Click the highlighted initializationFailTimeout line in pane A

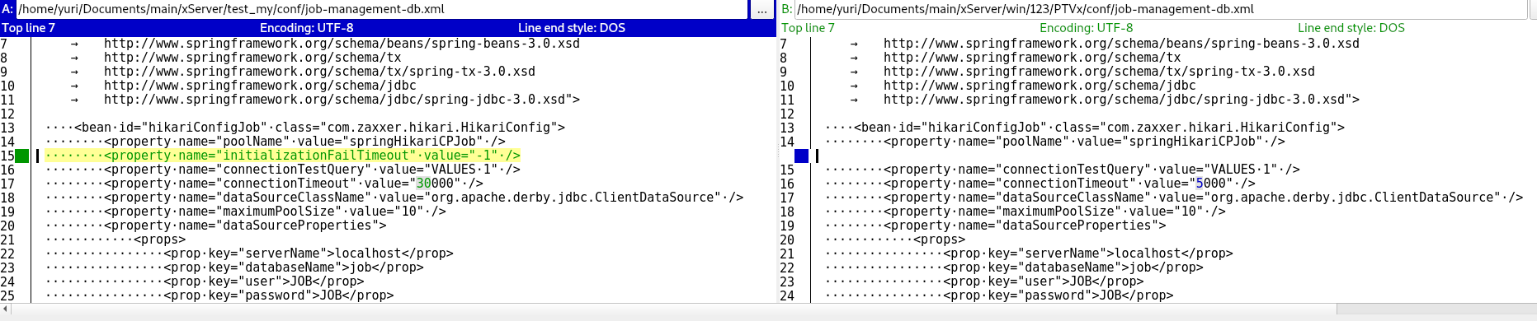point(283,156)
